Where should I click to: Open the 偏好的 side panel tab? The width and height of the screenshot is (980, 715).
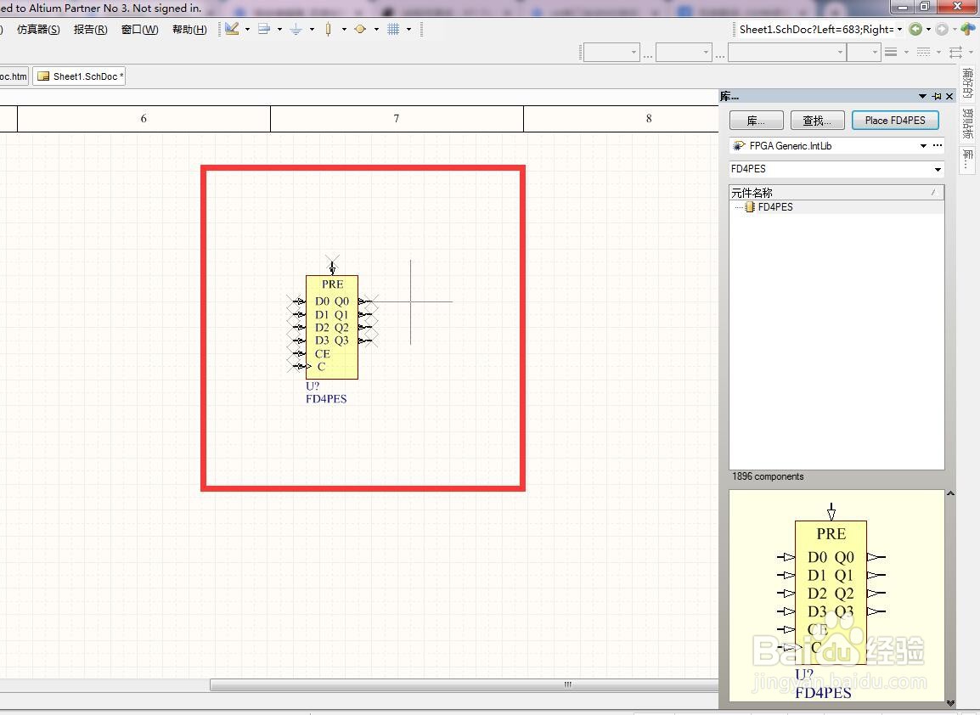[x=967, y=83]
